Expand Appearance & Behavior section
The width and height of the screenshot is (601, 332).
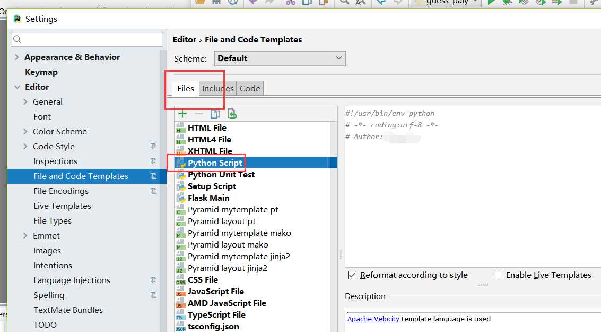[x=17, y=57]
